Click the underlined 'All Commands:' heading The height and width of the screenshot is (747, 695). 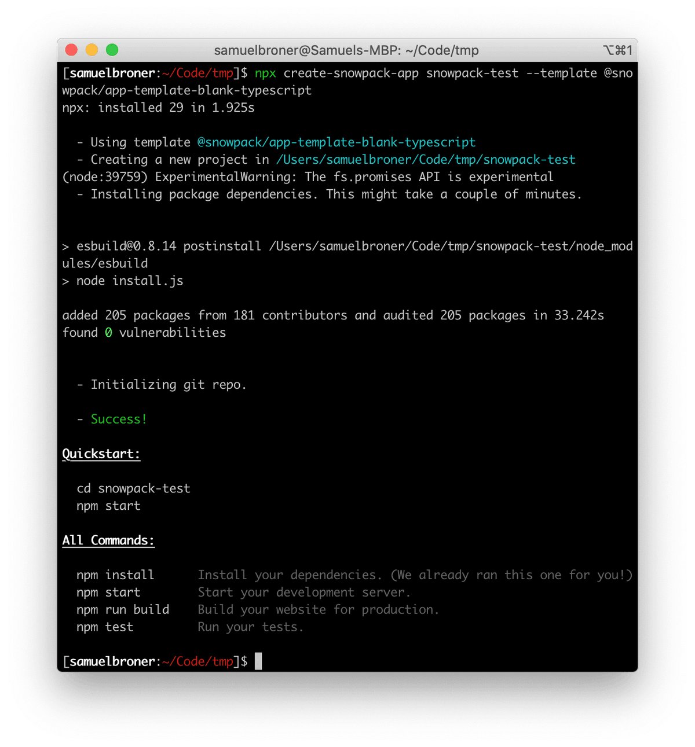click(x=108, y=540)
